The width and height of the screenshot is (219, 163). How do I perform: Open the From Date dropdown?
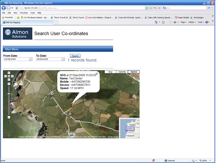(31, 59)
